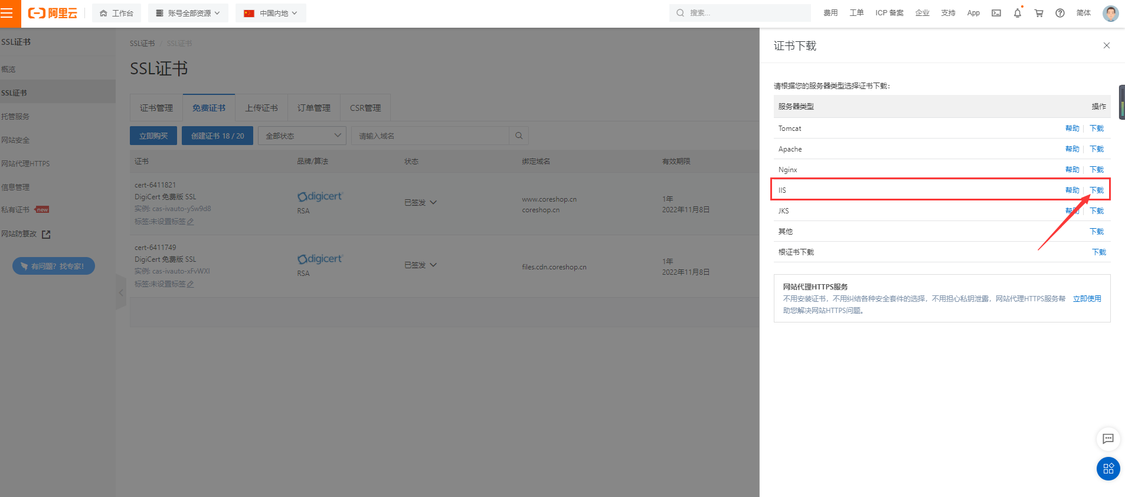This screenshot has height=497, width=1125.
Task: Open the hamburger navigation menu
Action: coord(8,13)
